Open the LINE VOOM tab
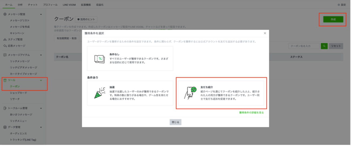The width and height of the screenshot is (351, 146). 69,5
